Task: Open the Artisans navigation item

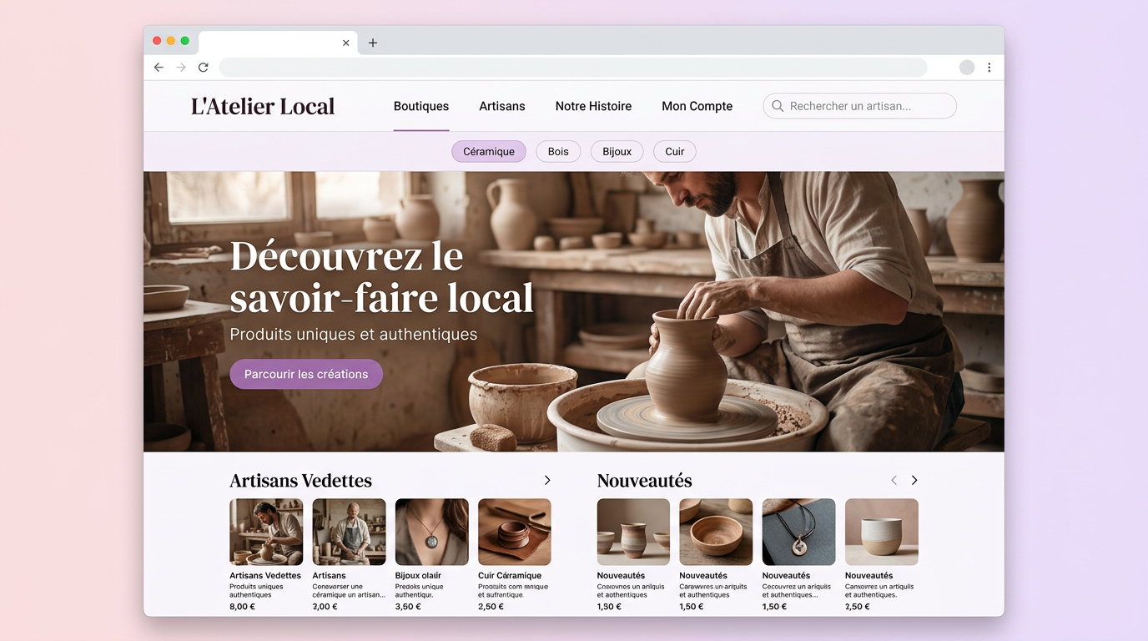Action: point(502,106)
